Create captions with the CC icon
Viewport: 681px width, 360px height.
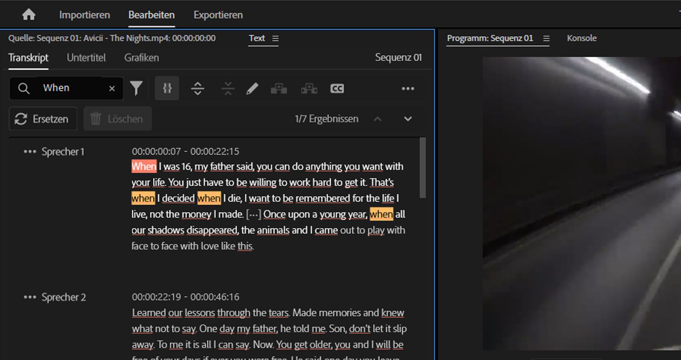[x=337, y=88]
